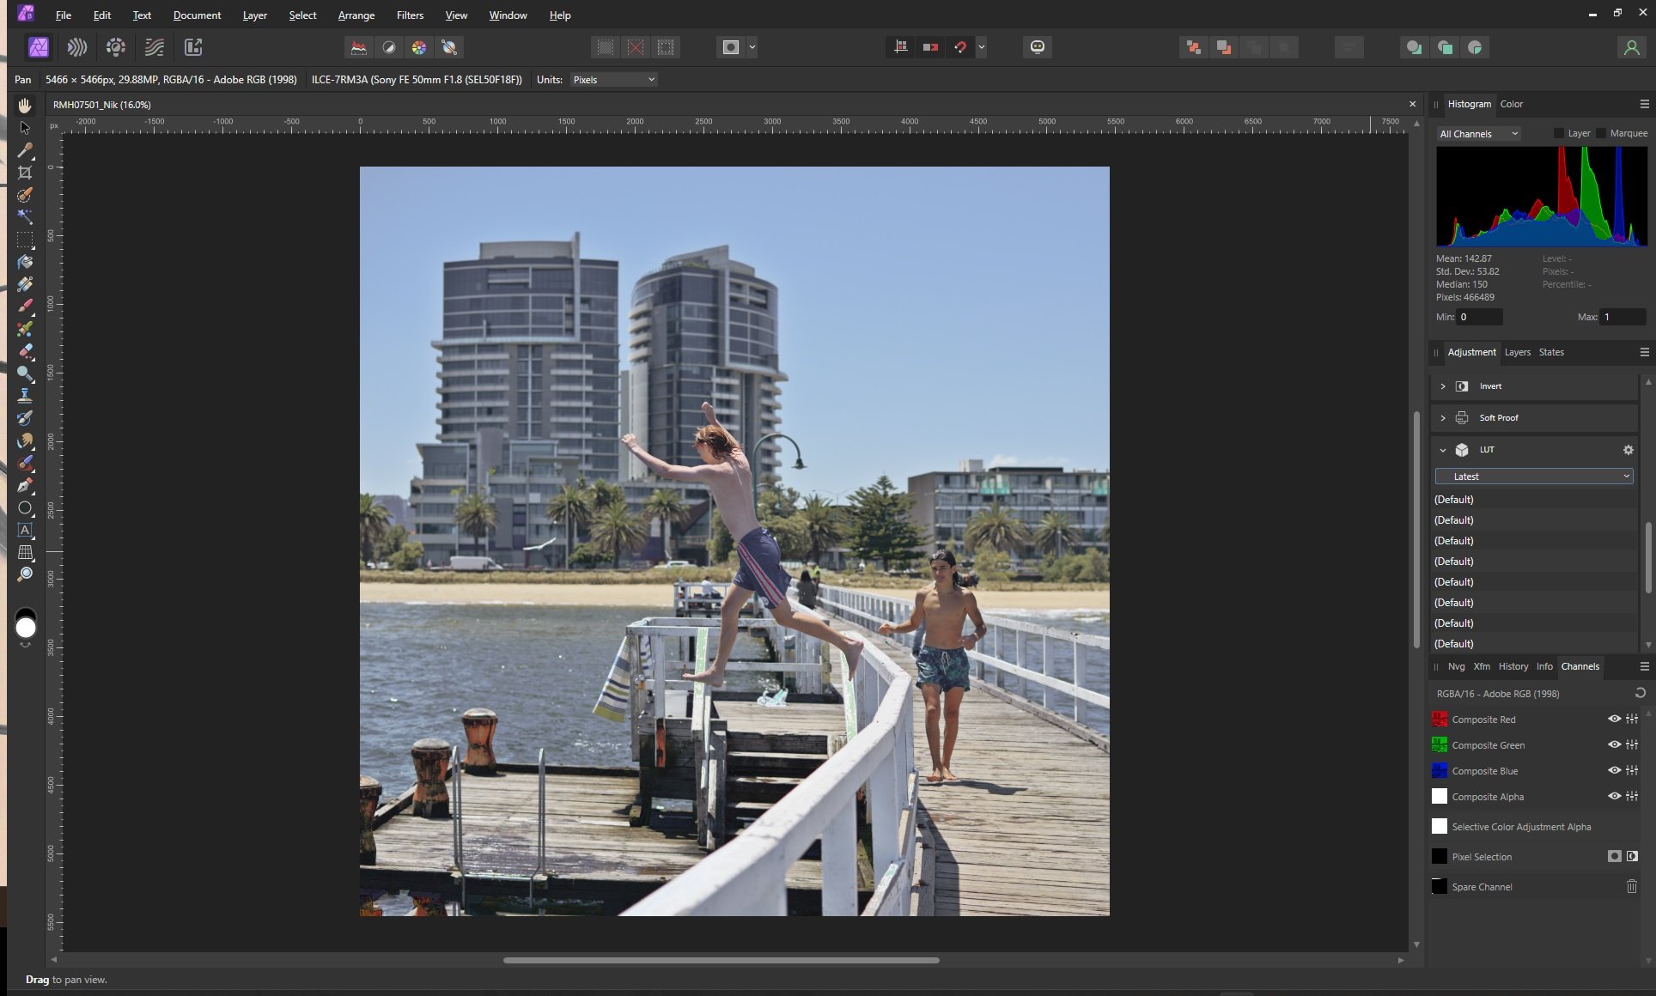The height and width of the screenshot is (996, 1656).
Task: Select the Move (arrow) tool
Action: pos(25,128)
